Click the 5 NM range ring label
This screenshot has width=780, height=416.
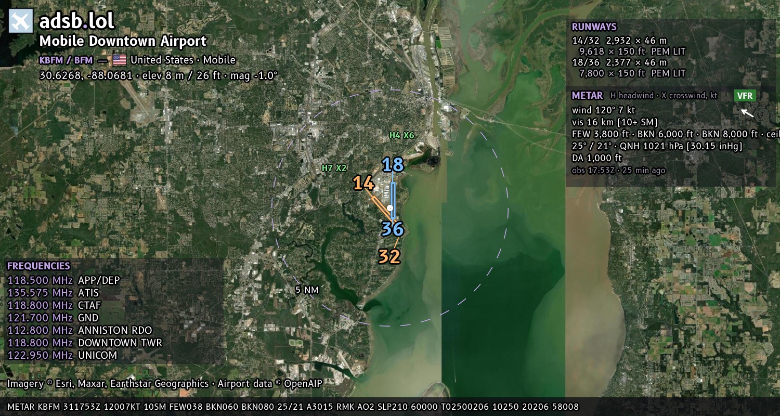[x=307, y=290]
